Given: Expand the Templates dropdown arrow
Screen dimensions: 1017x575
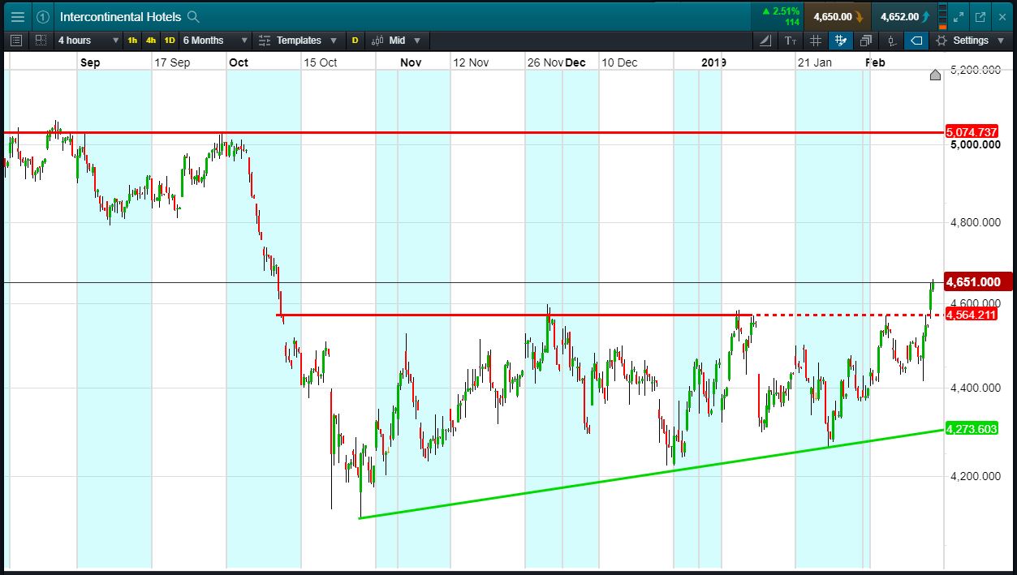Looking at the screenshot, I should tap(334, 41).
